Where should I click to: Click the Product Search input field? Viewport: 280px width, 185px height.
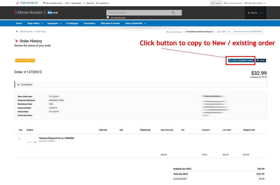[x=139, y=13]
